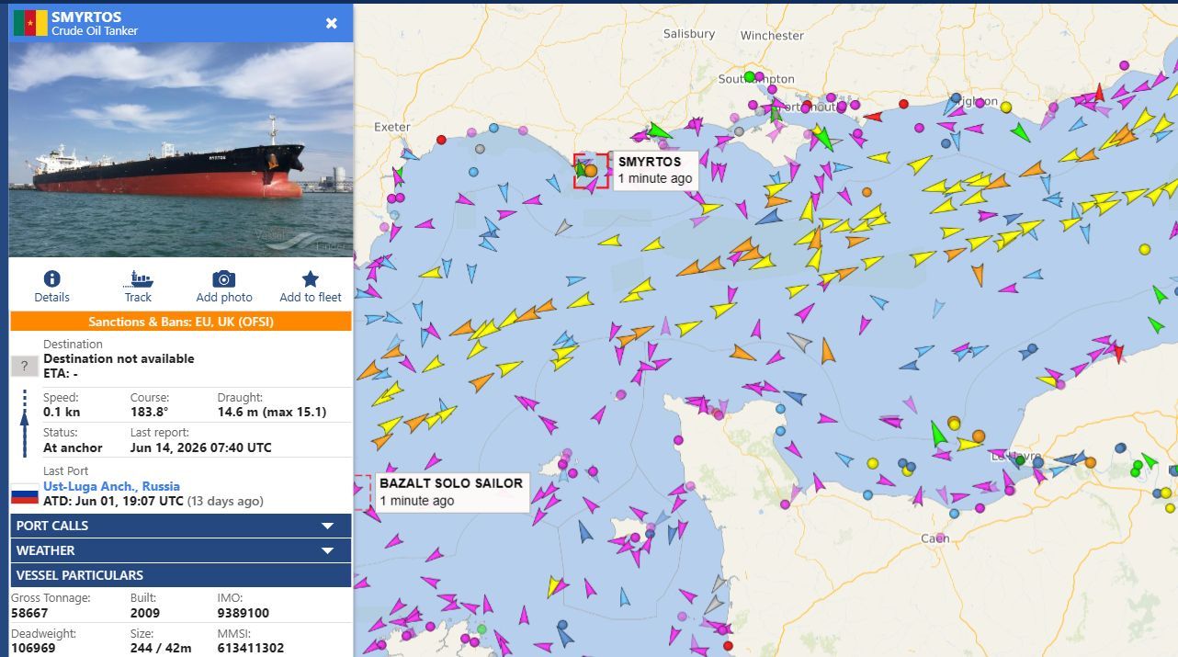Click the VESSEL PARTICULARS header
The image size is (1178, 657).
point(180,575)
